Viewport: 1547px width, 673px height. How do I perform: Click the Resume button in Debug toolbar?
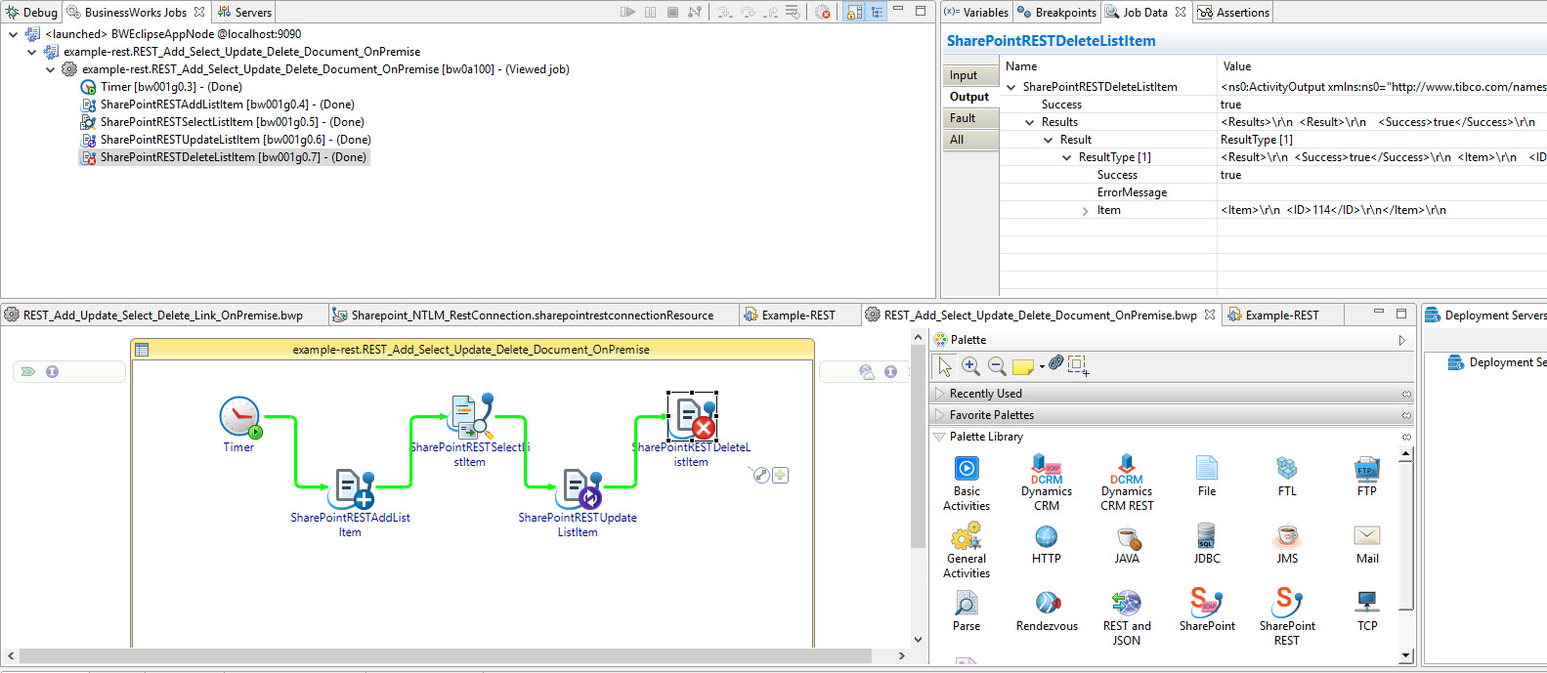pyautogui.click(x=627, y=12)
